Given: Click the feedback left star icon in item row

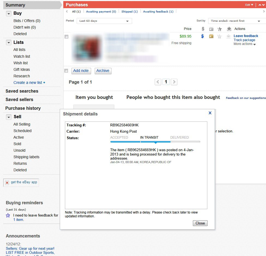Looking at the screenshot, I should pos(220,36).
